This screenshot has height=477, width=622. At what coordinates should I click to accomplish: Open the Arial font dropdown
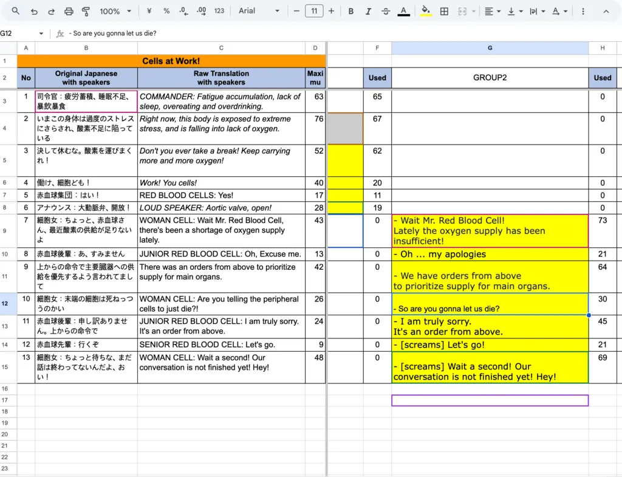(x=259, y=11)
